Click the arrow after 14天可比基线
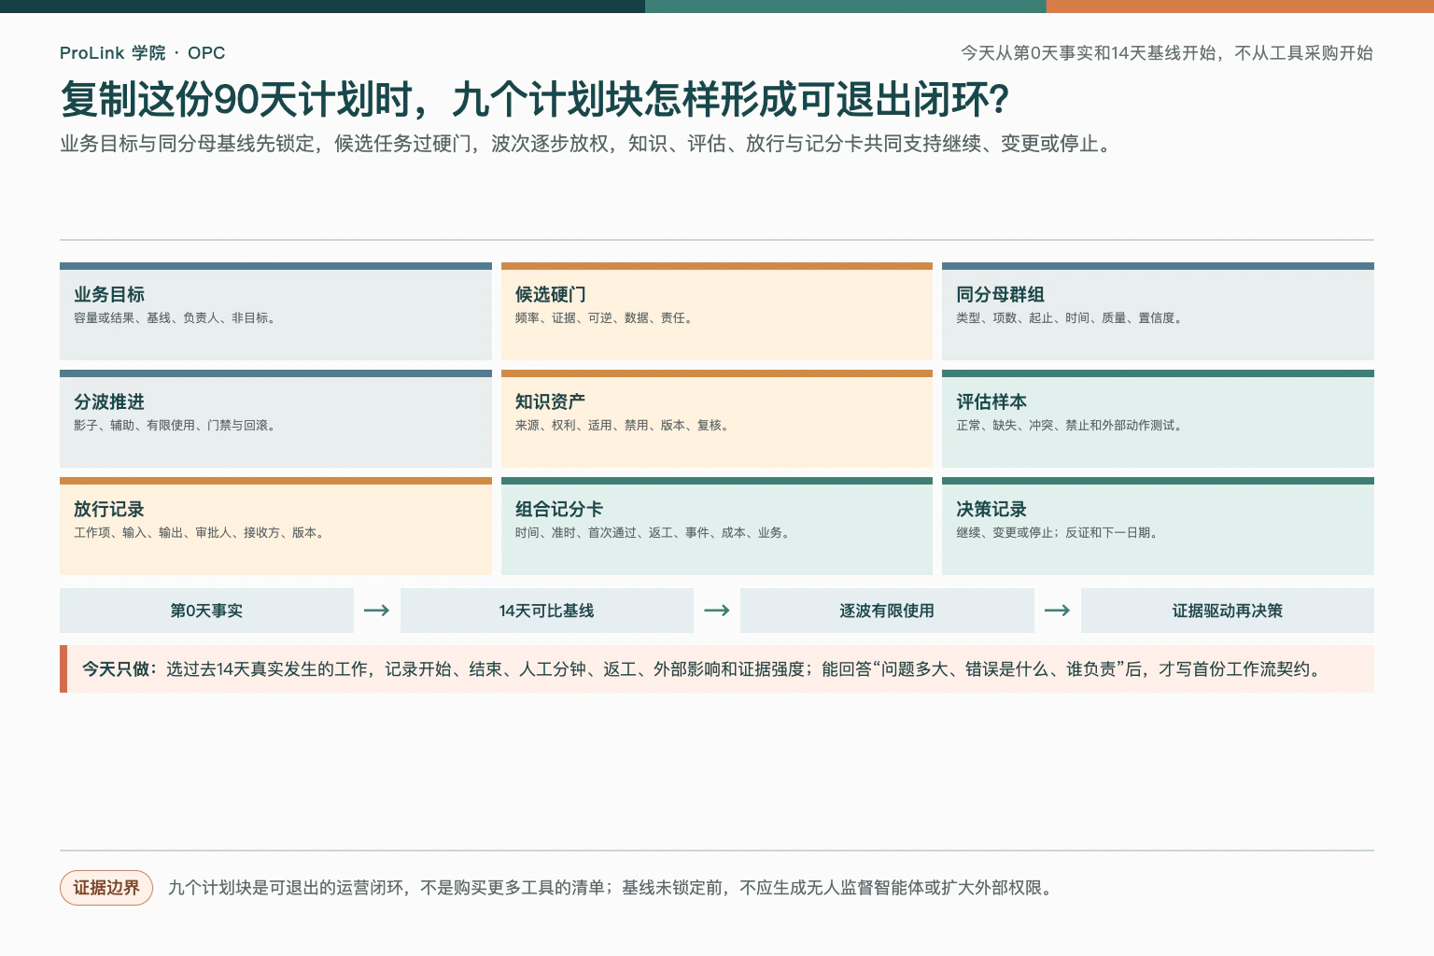Viewport: 1434px width, 956px height. pos(717,611)
